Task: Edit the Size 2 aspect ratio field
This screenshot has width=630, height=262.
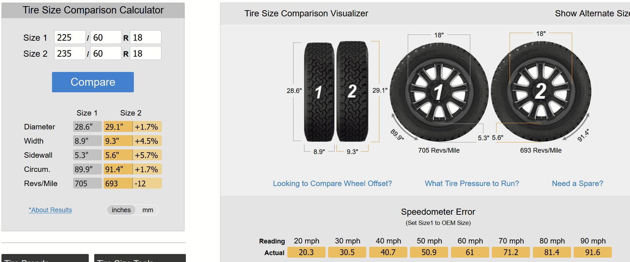Action: coord(106,53)
